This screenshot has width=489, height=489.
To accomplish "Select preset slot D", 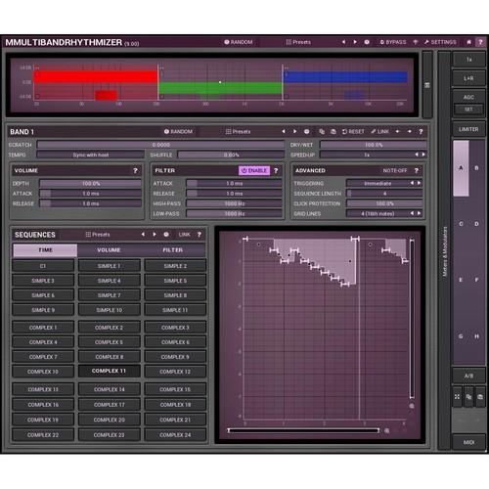I will coord(476,224).
